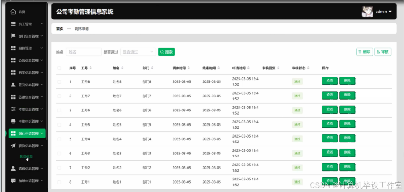This screenshot has height=192, width=404.
Task: Check the row checkbox for 工号4
Action: 59,139
